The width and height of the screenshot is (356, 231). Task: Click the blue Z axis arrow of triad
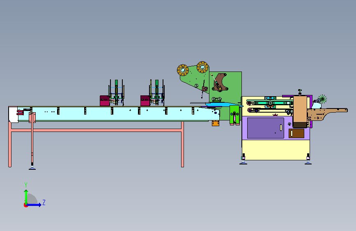click(34, 205)
